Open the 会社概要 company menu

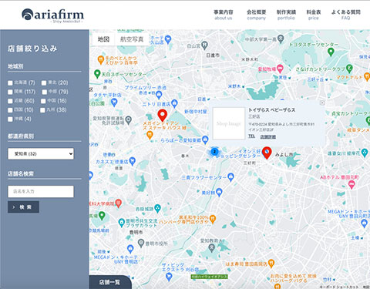tap(256, 15)
